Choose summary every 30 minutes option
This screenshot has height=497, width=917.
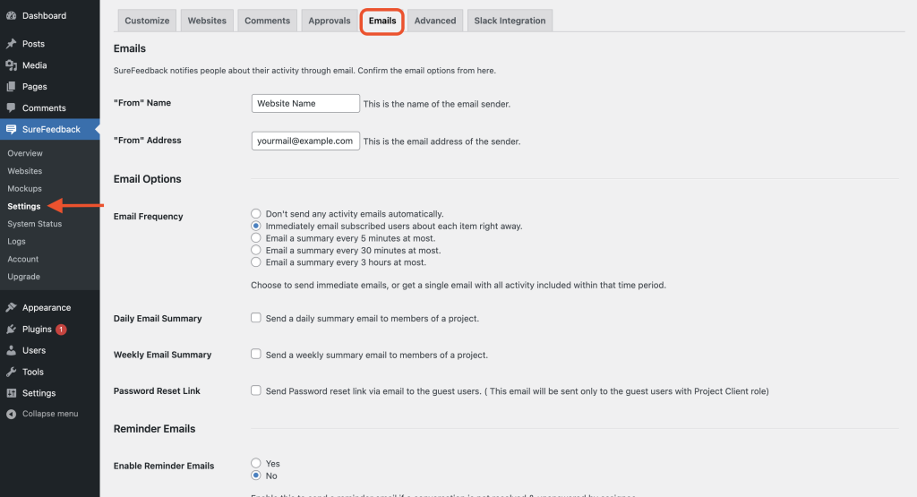pyautogui.click(x=257, y=251)
